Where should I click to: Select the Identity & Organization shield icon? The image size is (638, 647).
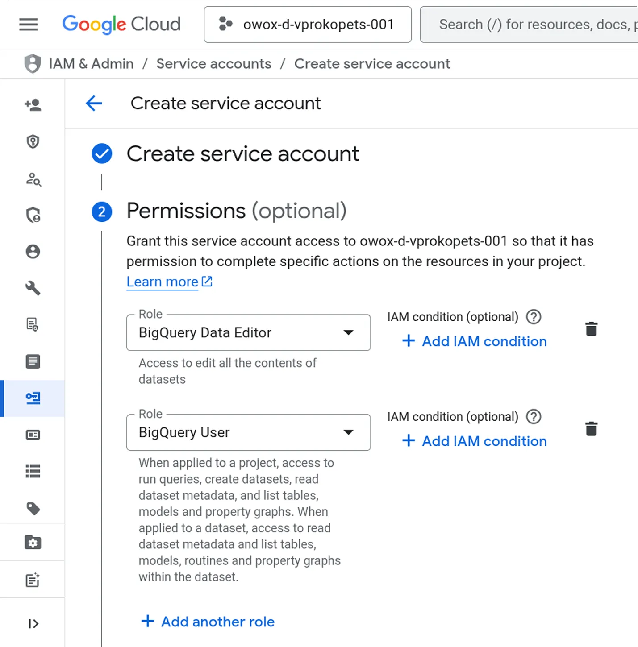click(x=33, y=142)
